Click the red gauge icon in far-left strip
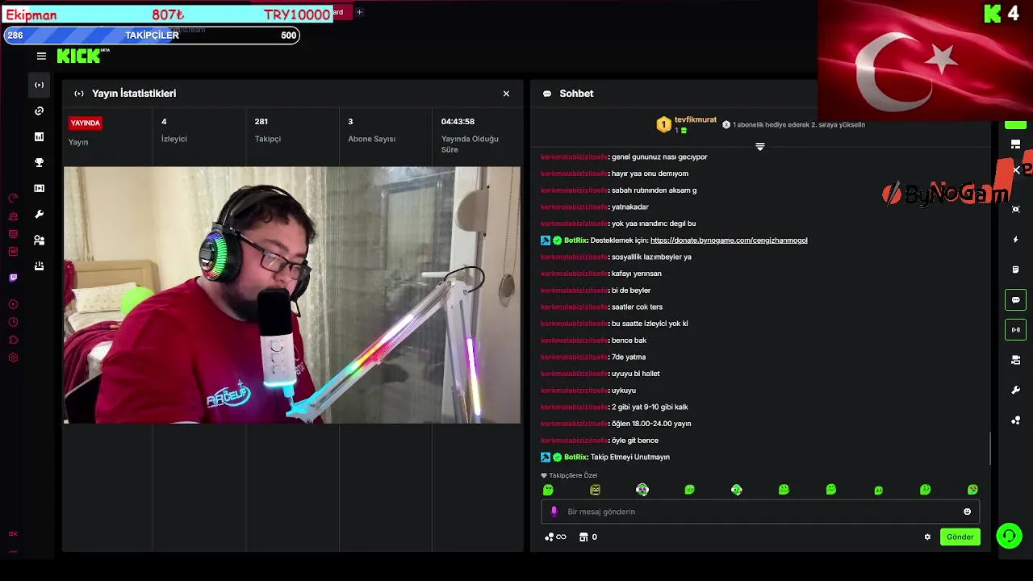This screenshot has height=581, width=1033. click(13, 198)
